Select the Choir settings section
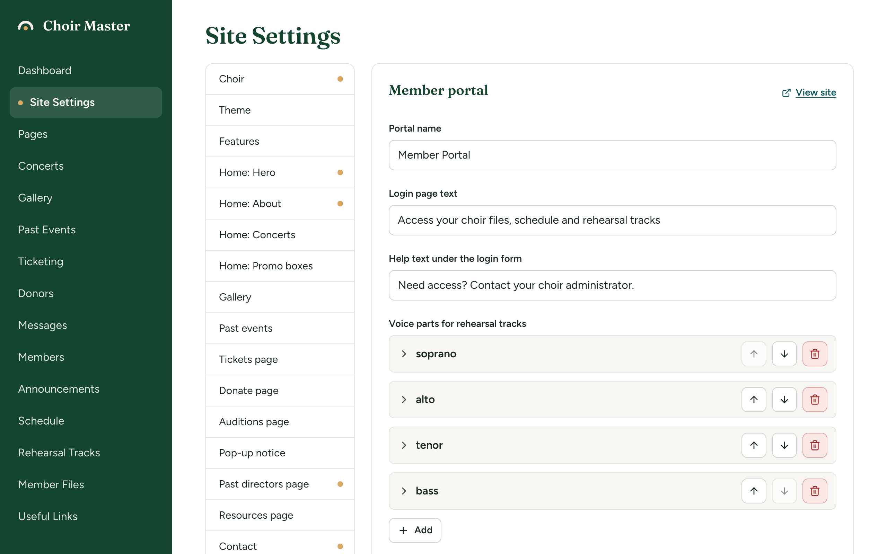The height and width of the screenshot is (554, 887). 280,79
